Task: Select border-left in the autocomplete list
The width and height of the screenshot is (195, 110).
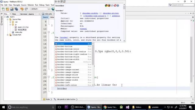Action: [73, 82]
